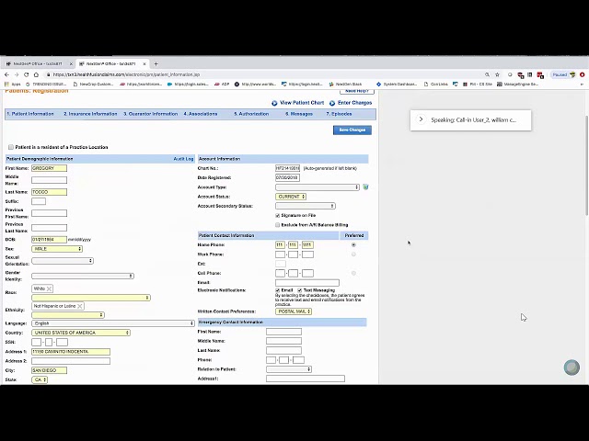
Task: Click the Save Changes button
Action: [352, 130]
